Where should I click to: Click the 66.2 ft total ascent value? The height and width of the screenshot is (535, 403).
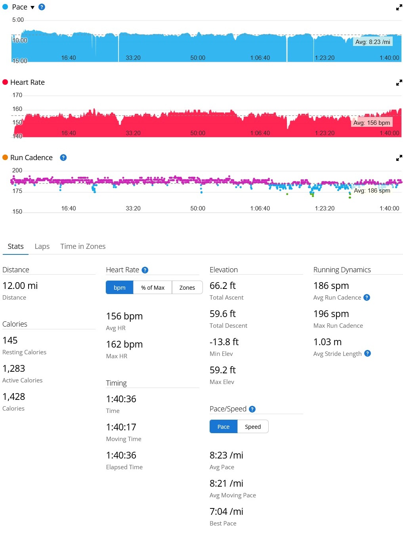pyautogui.click(x=223, y=286)
